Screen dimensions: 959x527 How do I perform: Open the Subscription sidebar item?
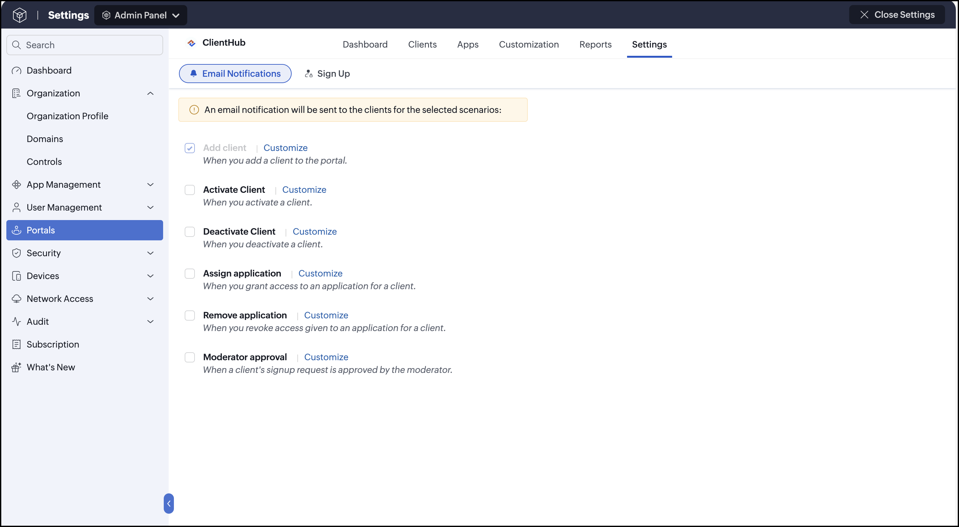pos(84,344)
